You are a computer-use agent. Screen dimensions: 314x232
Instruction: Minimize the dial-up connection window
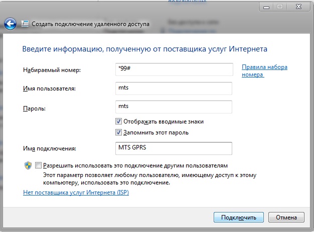tap(266, 7)
